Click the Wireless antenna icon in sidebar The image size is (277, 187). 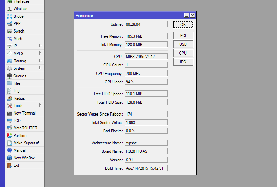(10, 9)
